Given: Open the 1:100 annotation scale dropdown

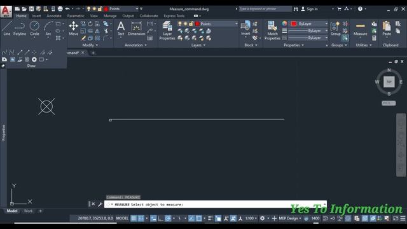Looking at the screenshot, I should (x=251, y=218).
